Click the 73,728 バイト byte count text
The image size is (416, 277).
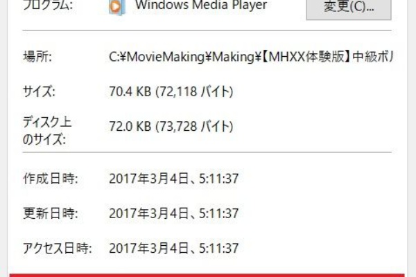[196, 127]
